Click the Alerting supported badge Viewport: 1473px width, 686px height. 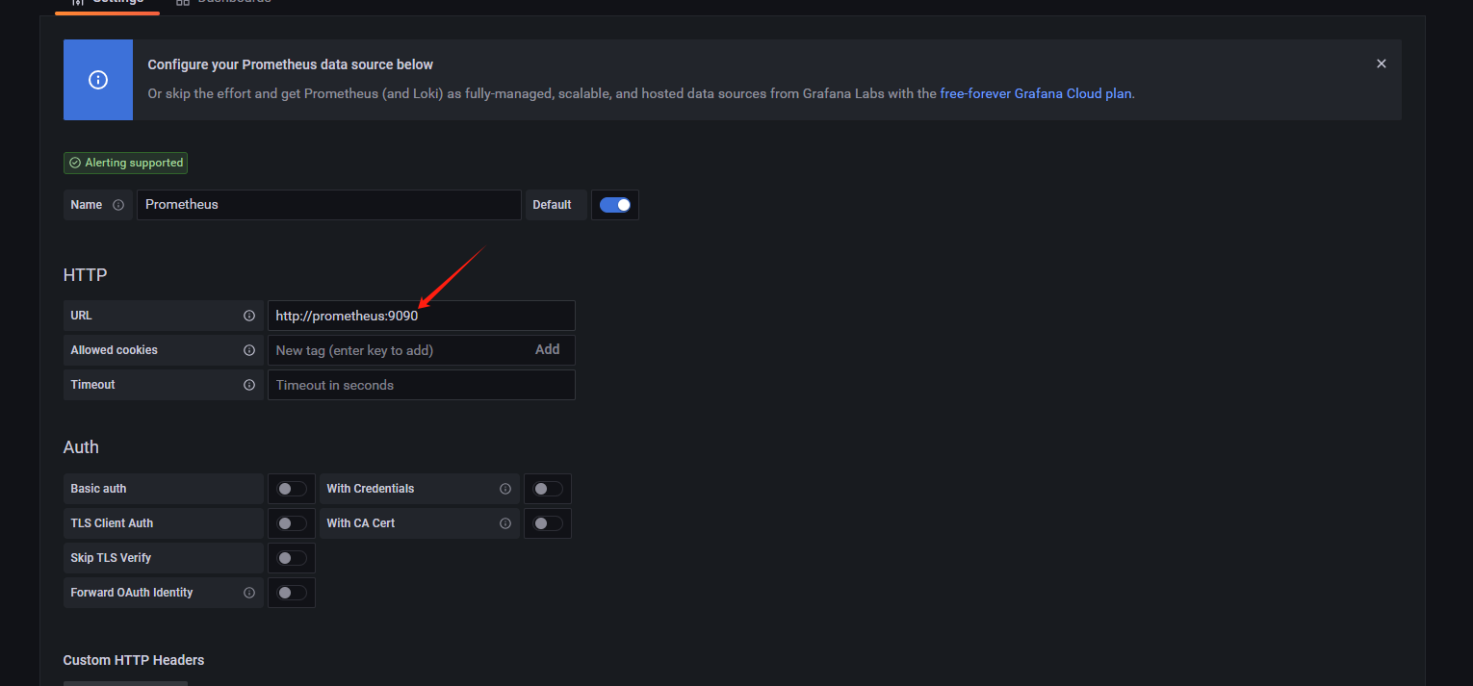[125, 164]
